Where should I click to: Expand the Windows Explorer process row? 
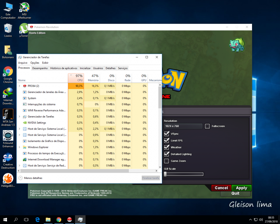19,147
